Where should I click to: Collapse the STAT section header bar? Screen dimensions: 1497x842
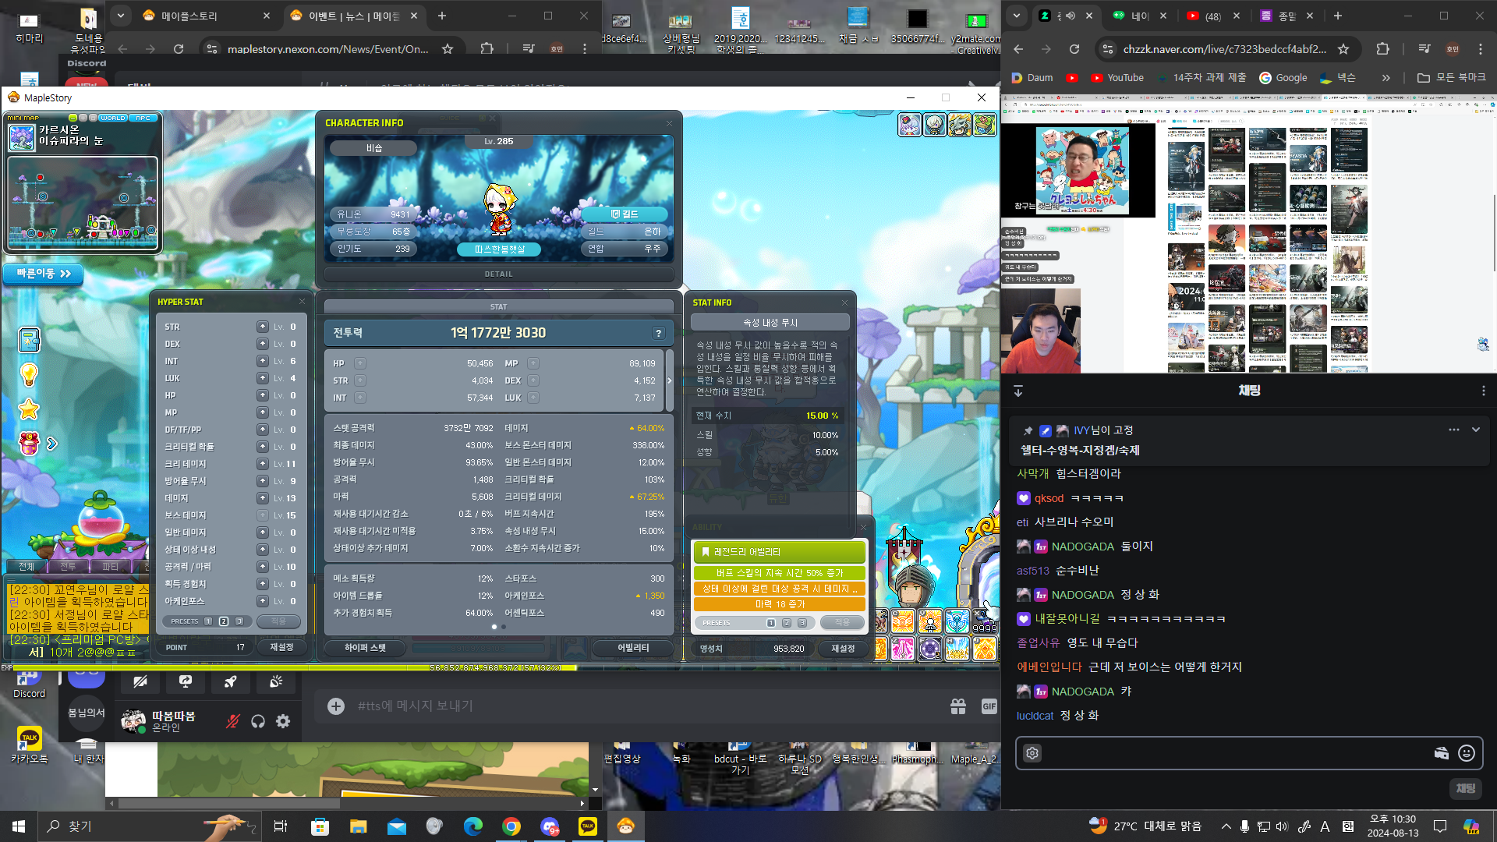[x=499, y=307]
